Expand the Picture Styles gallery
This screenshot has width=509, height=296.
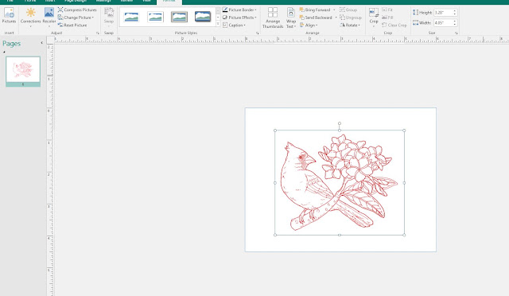(x=218, y=25)
